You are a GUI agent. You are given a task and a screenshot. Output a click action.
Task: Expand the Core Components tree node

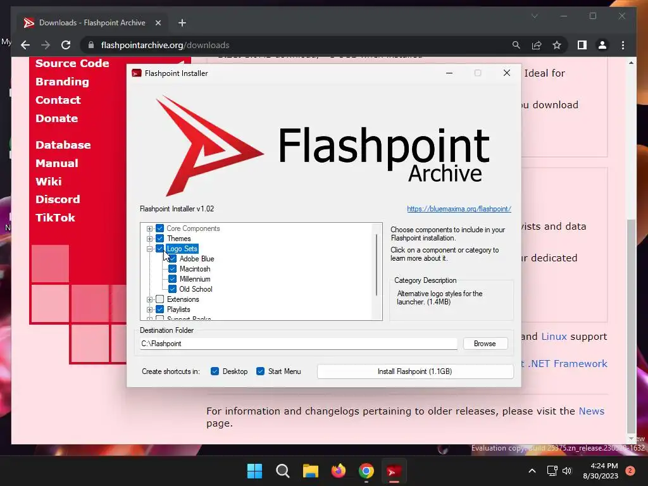(149, 228)
